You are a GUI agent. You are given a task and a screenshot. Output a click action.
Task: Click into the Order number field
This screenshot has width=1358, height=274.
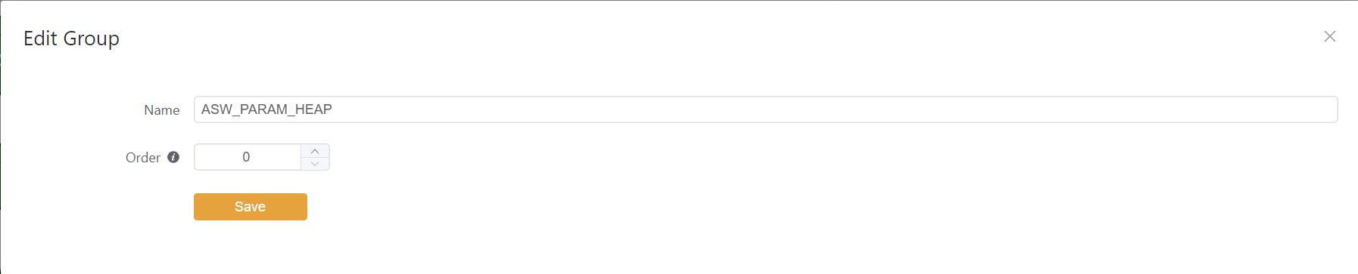coord(248,157)
